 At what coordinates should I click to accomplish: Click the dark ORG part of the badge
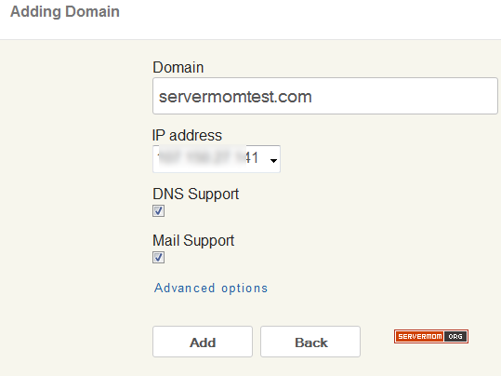tap(455, 336)
